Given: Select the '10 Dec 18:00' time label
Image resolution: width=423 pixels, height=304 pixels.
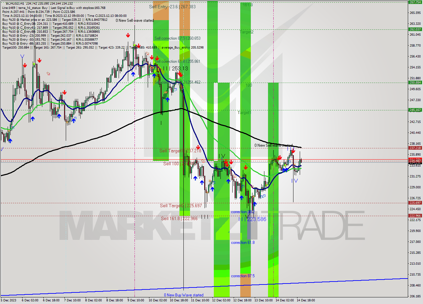Looking at the screenshot, I should [x=178, y=300].
